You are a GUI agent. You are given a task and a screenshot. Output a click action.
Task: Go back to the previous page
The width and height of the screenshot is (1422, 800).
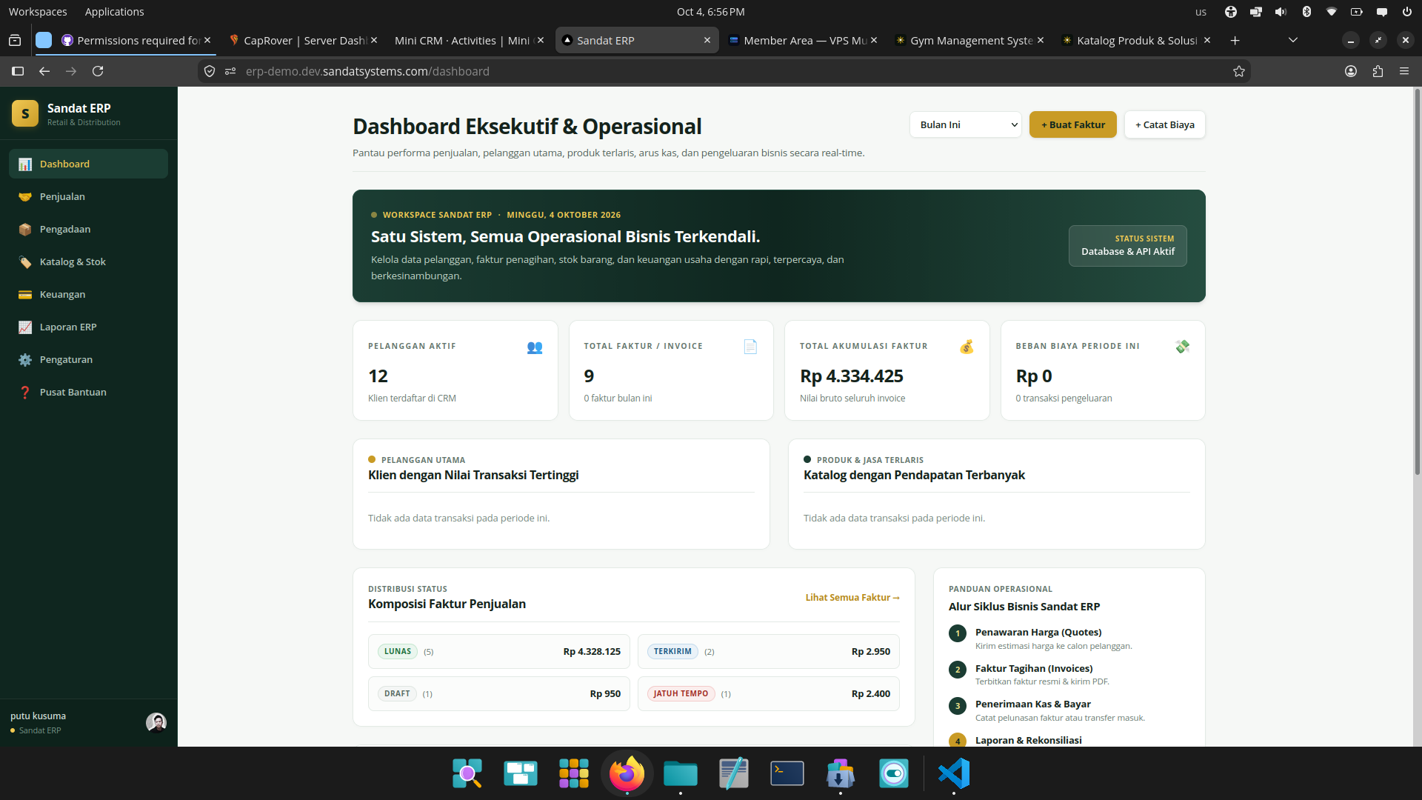[x=44, y=71]
